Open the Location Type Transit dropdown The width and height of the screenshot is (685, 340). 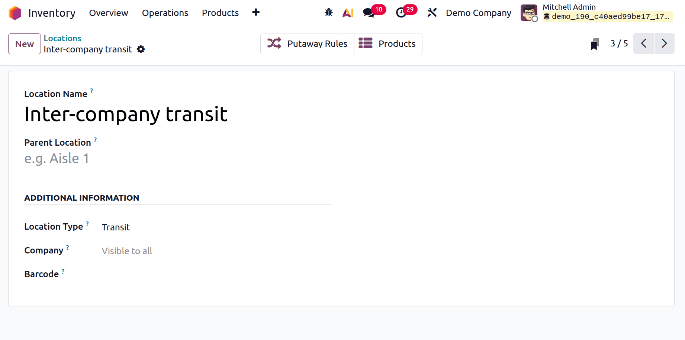(x=116, y=227)
